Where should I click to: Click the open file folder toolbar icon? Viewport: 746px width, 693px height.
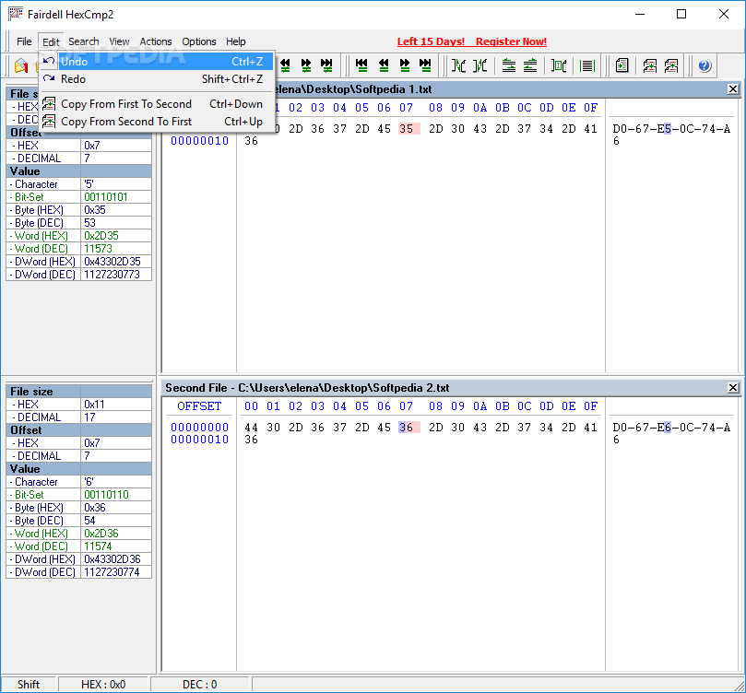[21, 65]
